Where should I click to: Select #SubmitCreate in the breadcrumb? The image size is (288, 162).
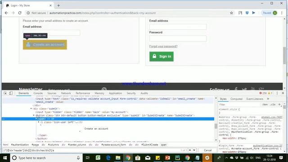(x=150, y=145)
